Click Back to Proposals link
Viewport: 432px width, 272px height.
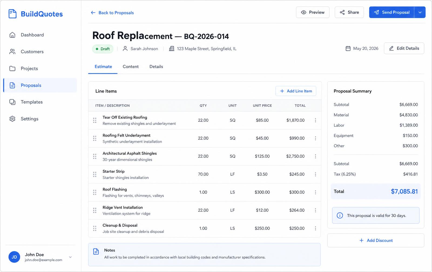click(112, 13)
